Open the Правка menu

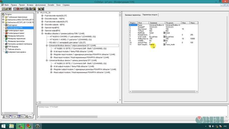[x=14, y=5]
